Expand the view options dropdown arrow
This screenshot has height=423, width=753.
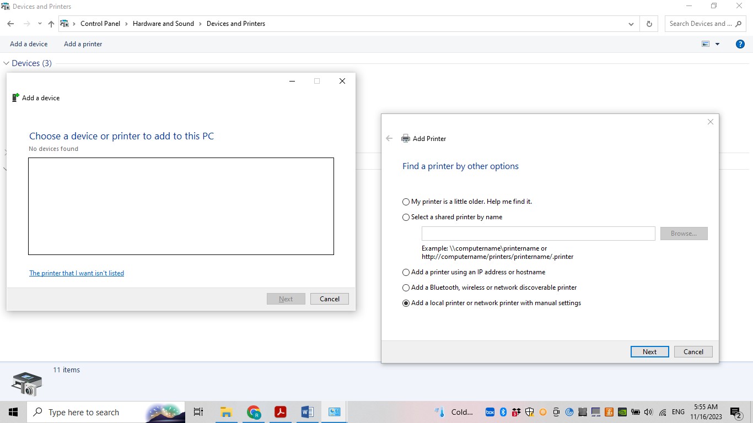tap(717, 44)
